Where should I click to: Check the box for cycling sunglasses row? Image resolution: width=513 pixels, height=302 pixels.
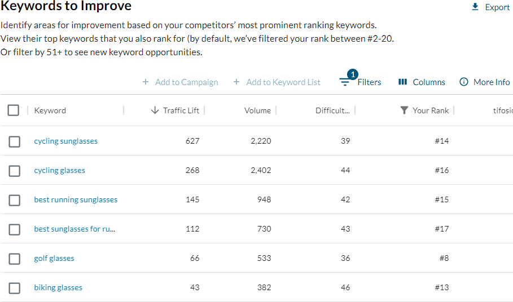14,141
